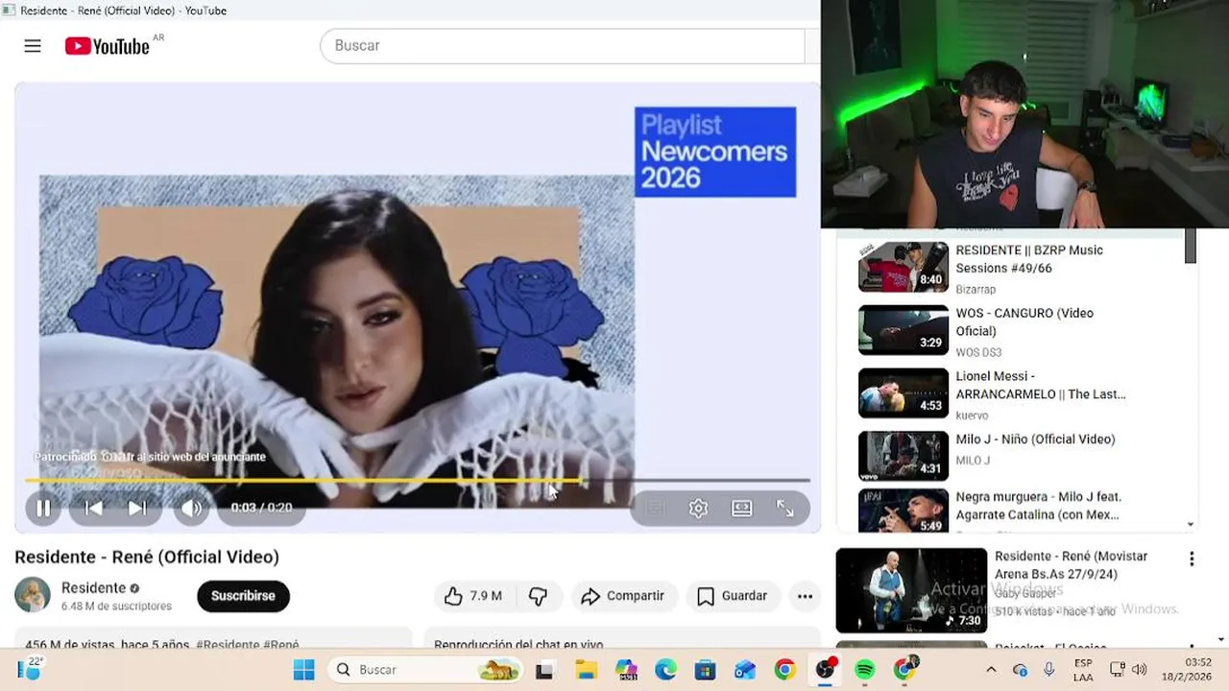The width and height of the screenshot is (1229, 691).
Task: Open Negra murguera Milo J video thumbnail
Action: pos(904,511)
